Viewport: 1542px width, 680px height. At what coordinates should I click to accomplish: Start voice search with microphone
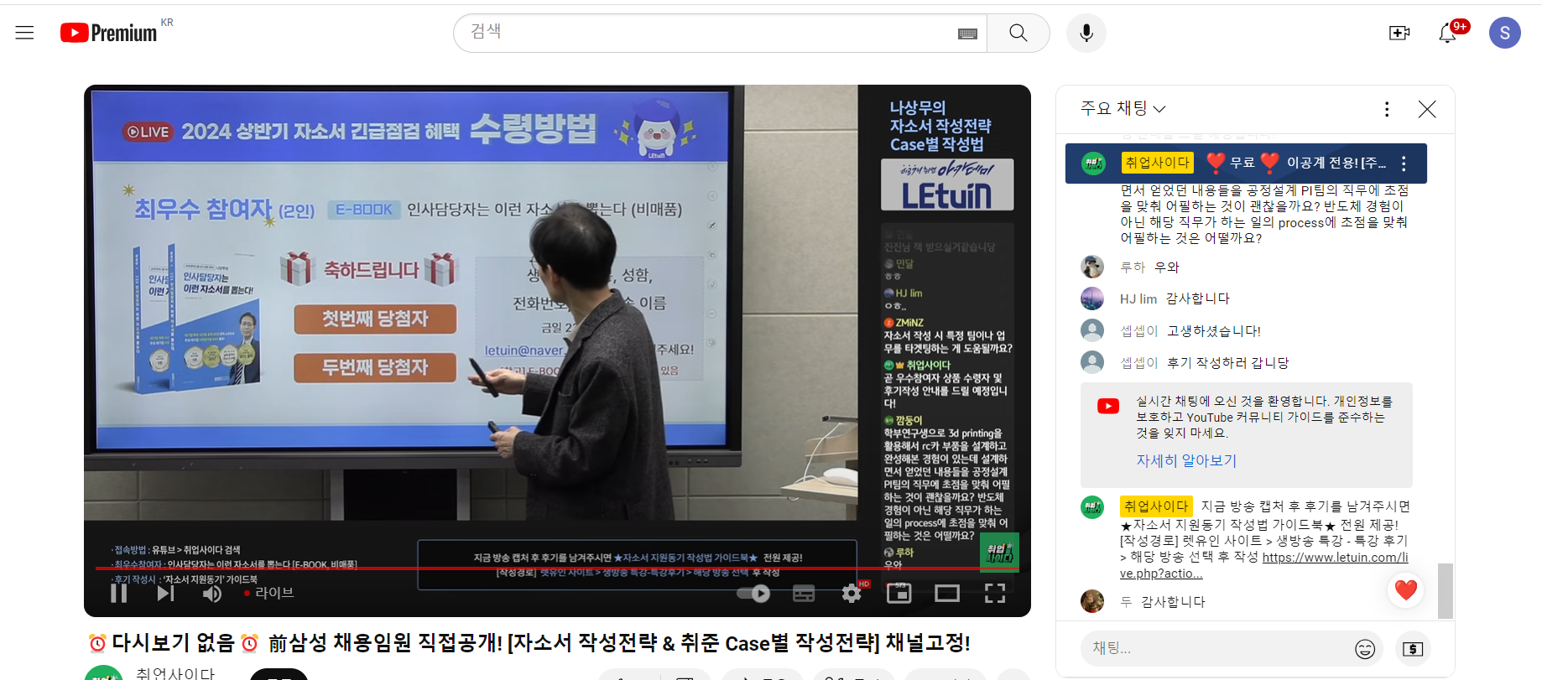click(x=1086, y=33)
